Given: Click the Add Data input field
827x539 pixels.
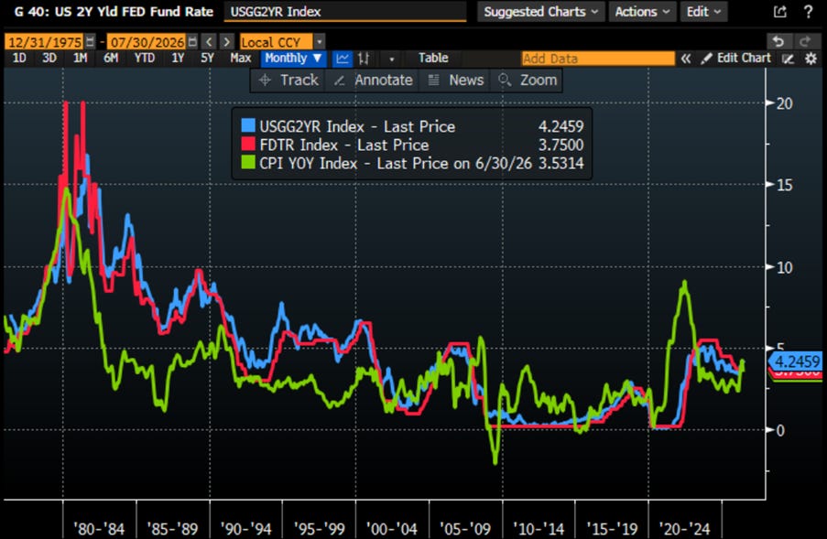Looking at the screenshot, I should point(598,59).
